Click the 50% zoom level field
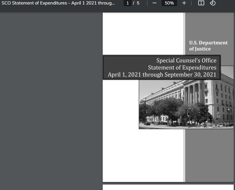This screenshot has width=235, height=190. (169, 3)
